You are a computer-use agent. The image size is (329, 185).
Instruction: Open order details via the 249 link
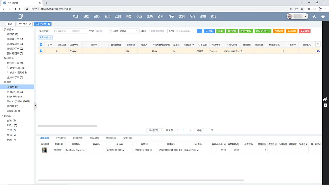(x=318, y=51)
